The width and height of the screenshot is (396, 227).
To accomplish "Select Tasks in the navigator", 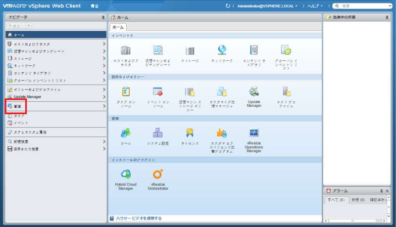I will [x=56, y=116].
